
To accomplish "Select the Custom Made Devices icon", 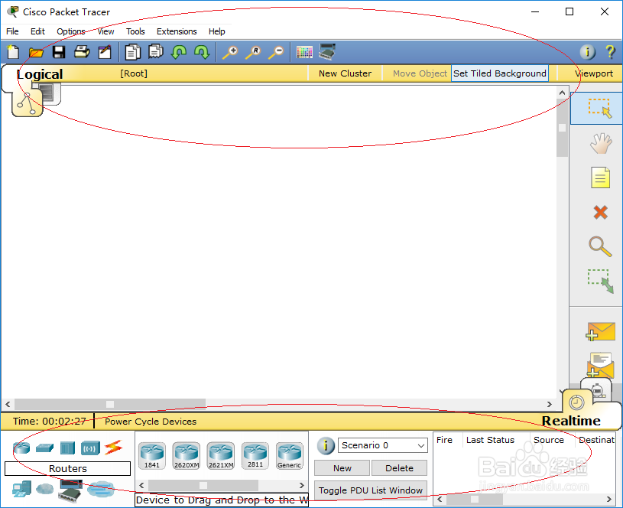I will (x=71, y=491).
